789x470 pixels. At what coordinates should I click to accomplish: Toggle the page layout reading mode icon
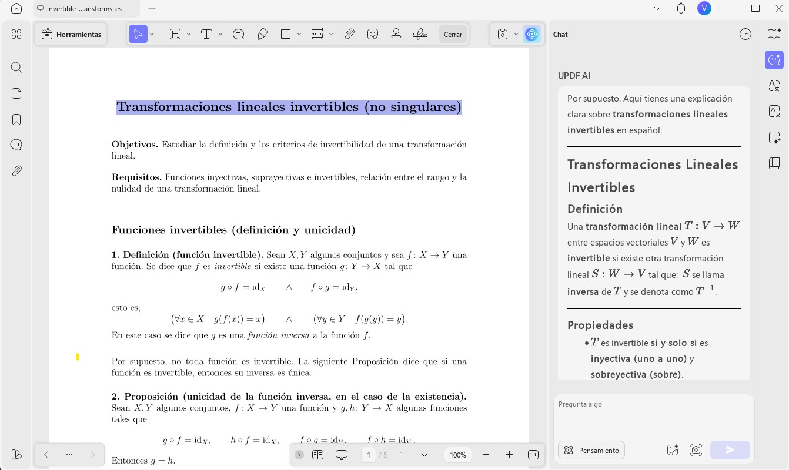coord(317,455)
